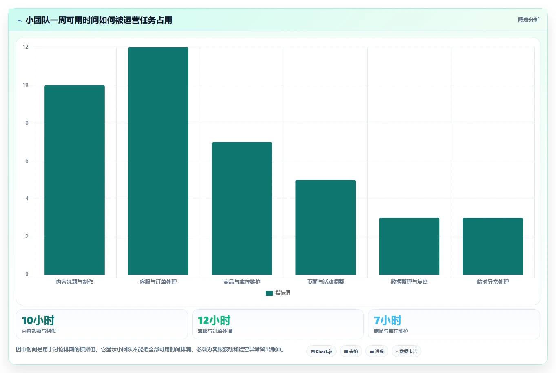Click the icon inside the Chart.js chip
The height and width of the screenshot is (373, 556).
click(x=312, y=351)
